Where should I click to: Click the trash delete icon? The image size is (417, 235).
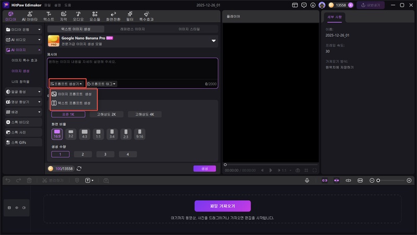click(x=29, y=180)
